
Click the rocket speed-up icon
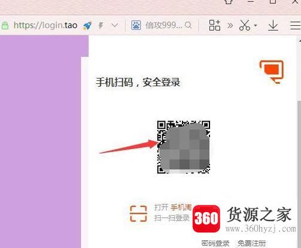point(87,26)
